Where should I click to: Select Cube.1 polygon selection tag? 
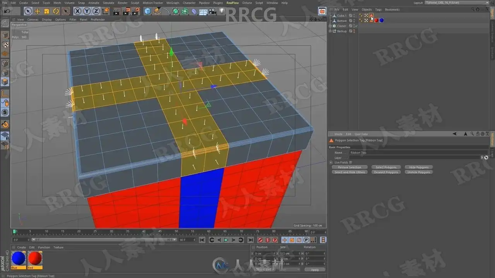(371, 15)
